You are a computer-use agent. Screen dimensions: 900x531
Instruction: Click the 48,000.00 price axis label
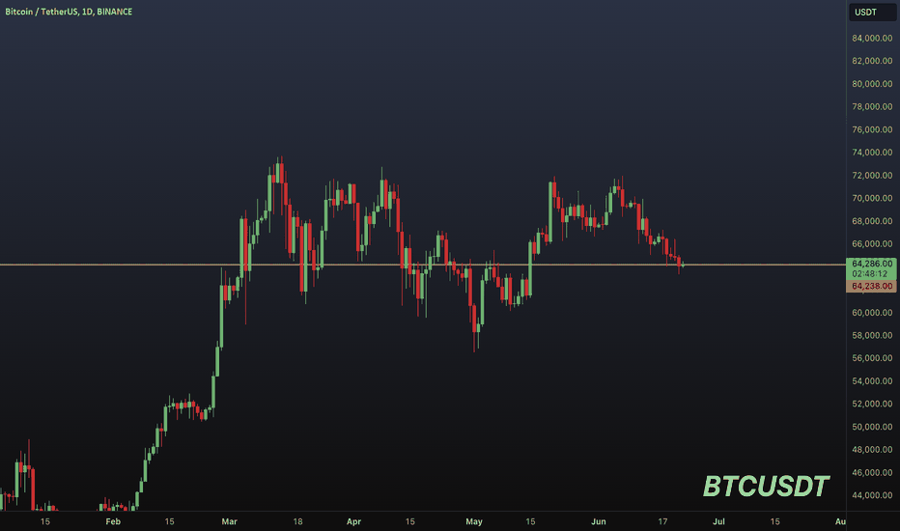(872, 450)
